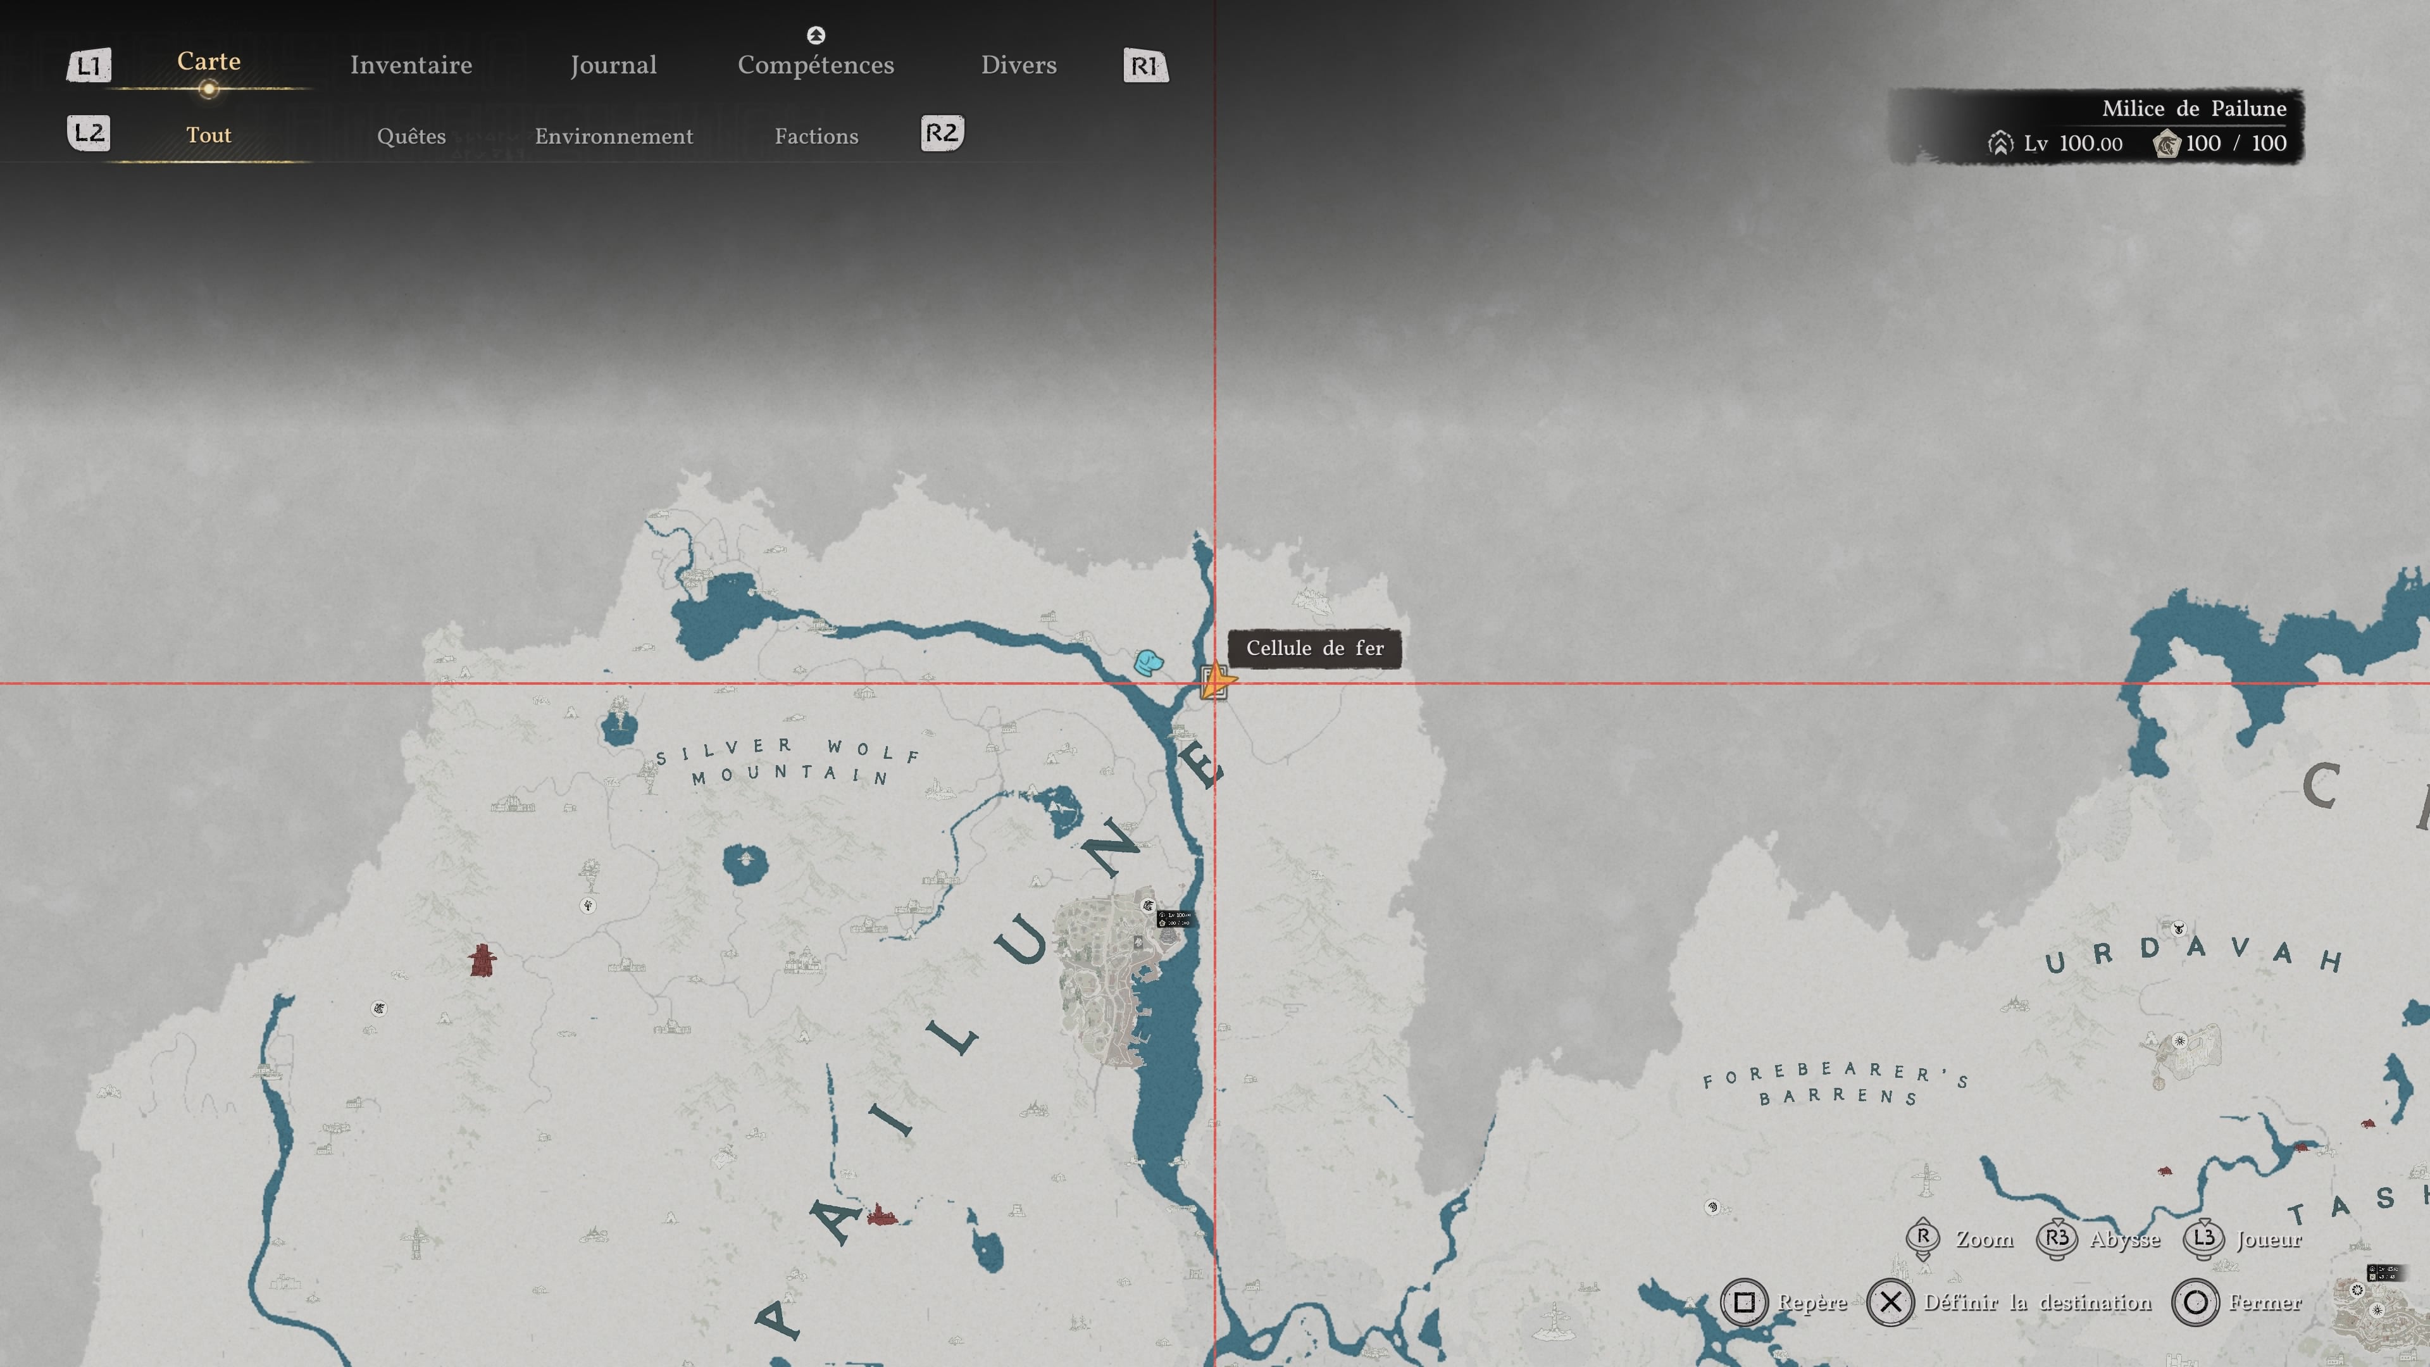Switch to the Abysse view
This screenshot has height=1367, width=2430.
click(x=2124, y=1240)
